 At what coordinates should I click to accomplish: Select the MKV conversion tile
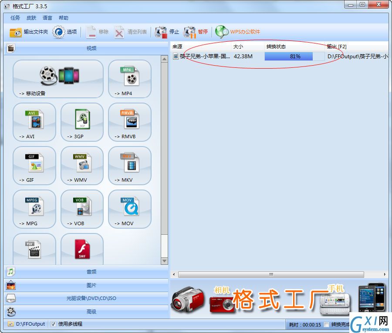point(129,166)
